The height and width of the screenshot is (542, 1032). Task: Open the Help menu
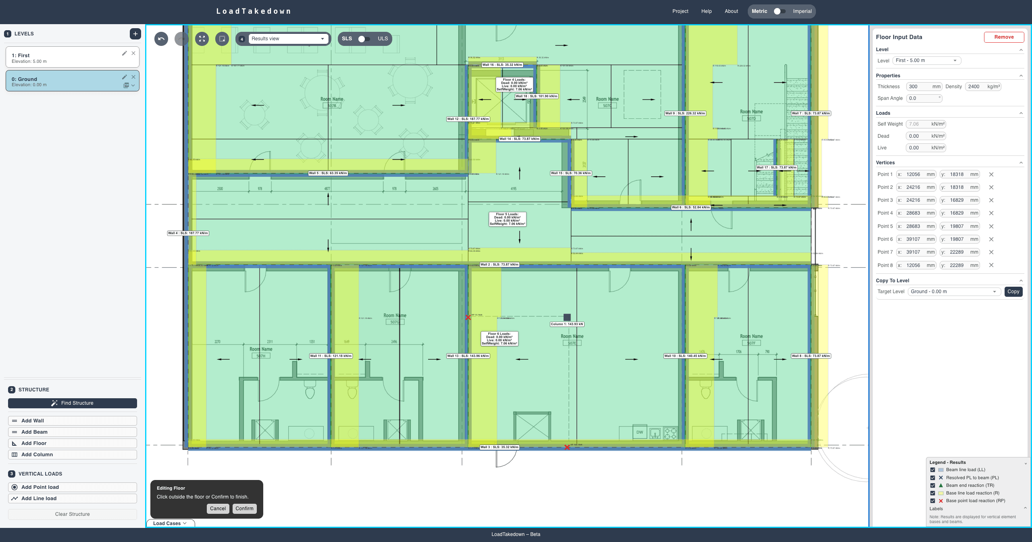click(706, 11)
